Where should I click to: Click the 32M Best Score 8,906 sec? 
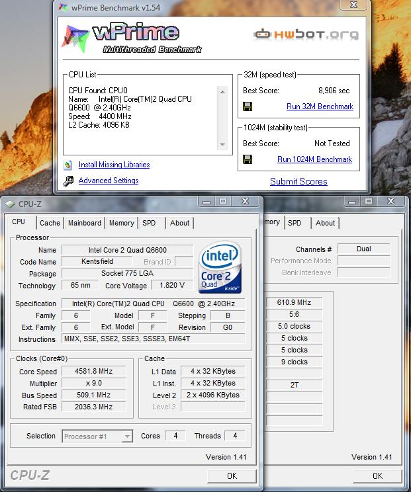[x=334, y=91]
